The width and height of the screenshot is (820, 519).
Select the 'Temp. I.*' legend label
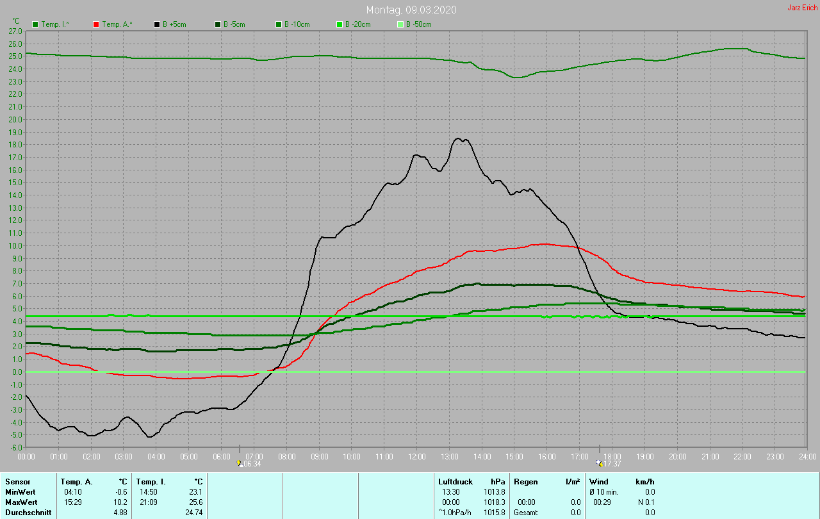tap(56, 24)
